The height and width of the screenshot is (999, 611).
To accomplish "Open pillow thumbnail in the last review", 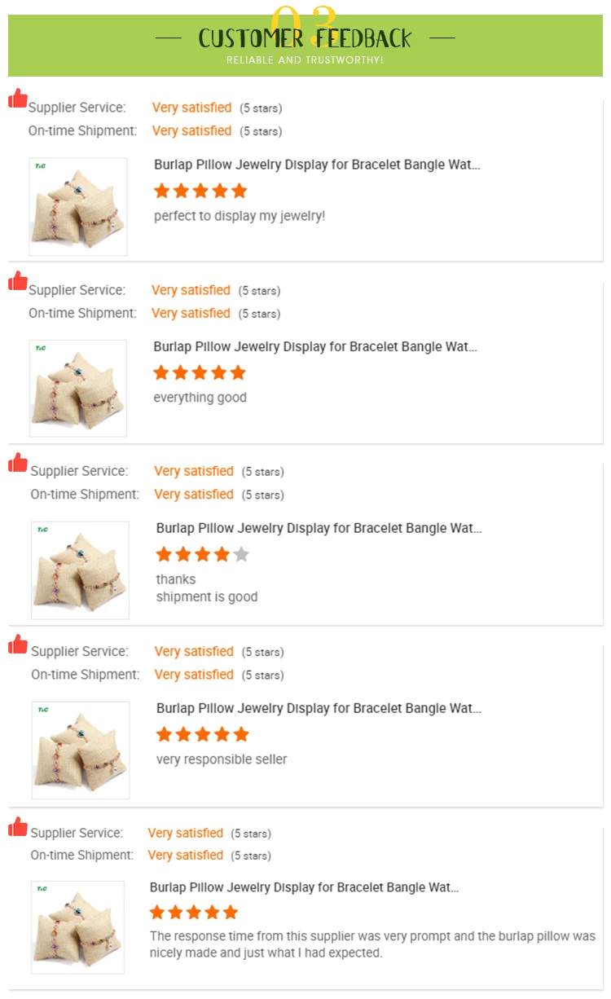I will (x=77, y=927).
